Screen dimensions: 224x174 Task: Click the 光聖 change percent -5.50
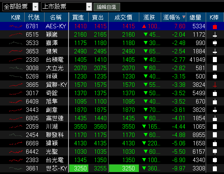coord(179,152)
